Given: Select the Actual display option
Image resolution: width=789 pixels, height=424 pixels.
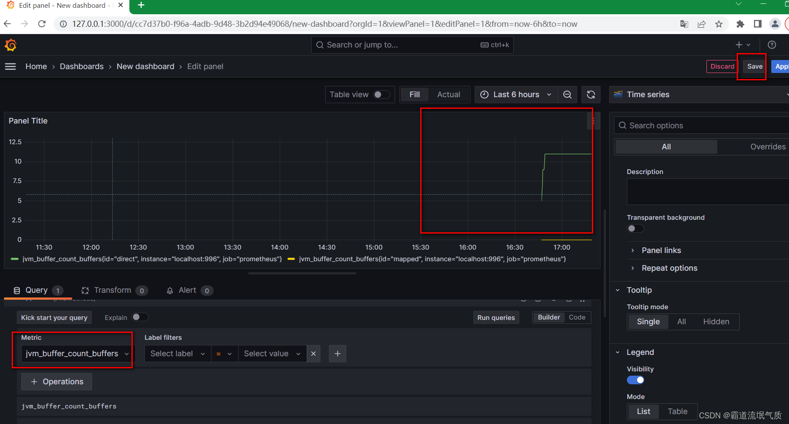Looking at the screenshot, I should (448, 95).
